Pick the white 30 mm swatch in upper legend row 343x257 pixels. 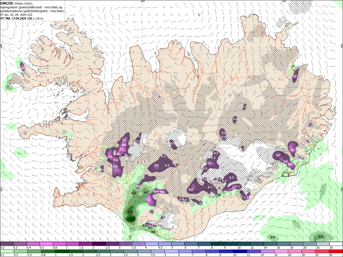point(336,244)
